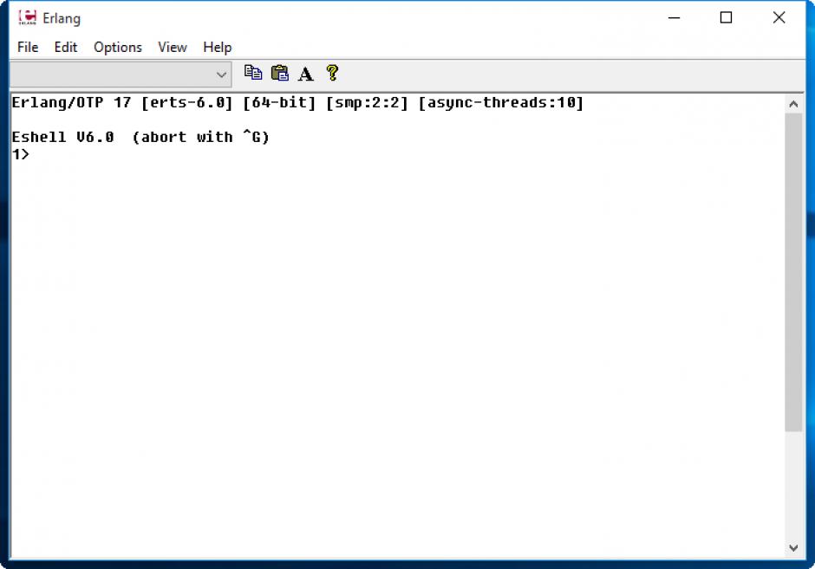Click the yellow question mark help icon
The image size is (815, 569).
point(332,73)
